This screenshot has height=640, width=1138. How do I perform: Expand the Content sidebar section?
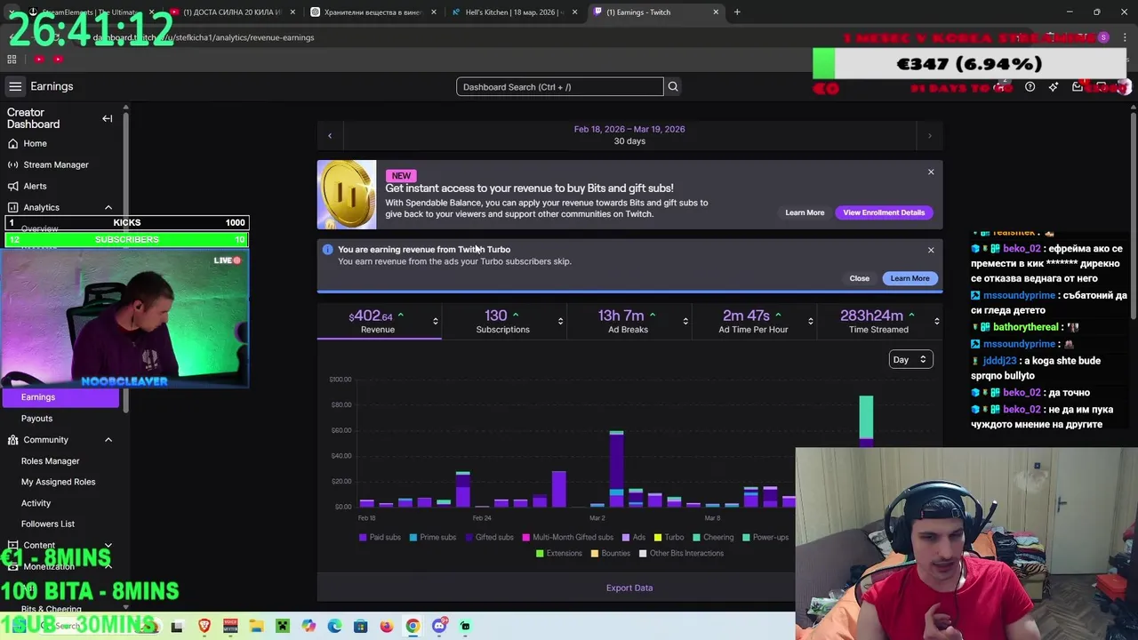coord(108,545)
